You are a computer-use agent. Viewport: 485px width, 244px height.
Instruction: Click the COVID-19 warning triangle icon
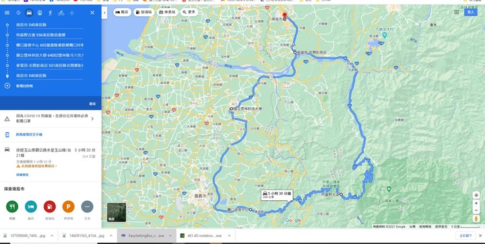click(7, 119)
